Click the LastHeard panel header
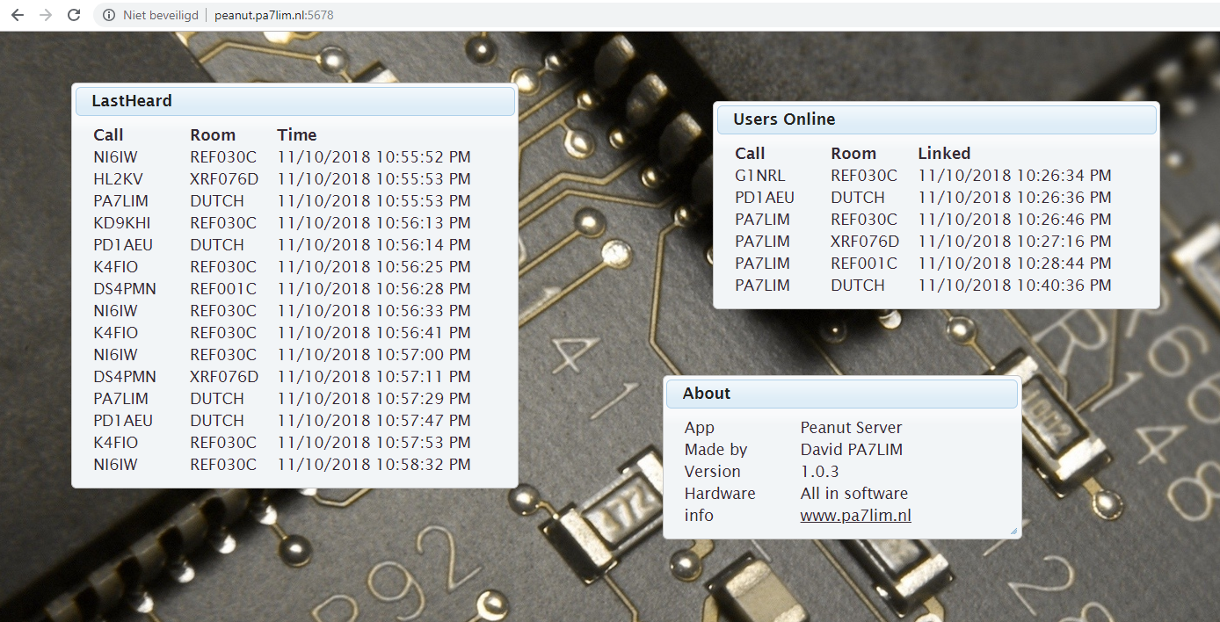Viewport: 1220px width, 622px height. coord(294,101)
